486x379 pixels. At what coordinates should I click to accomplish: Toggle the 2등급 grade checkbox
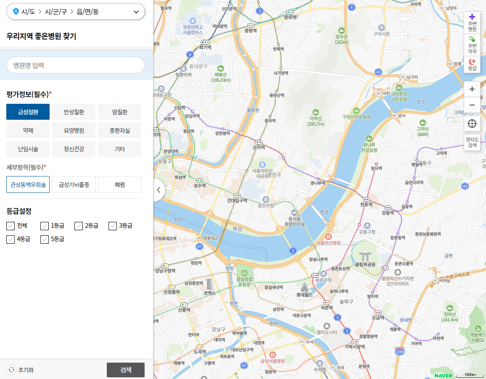coord(79,226)
